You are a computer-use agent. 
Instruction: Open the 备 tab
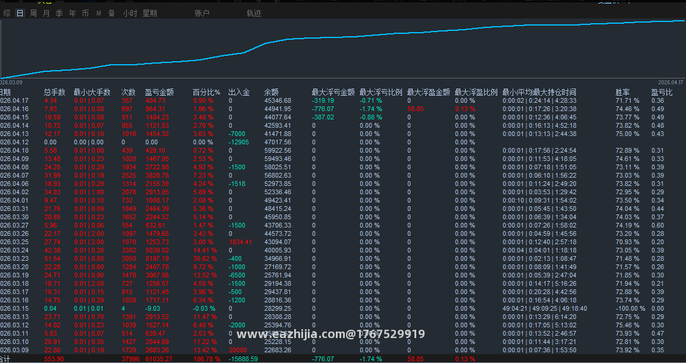coord(111,14)
